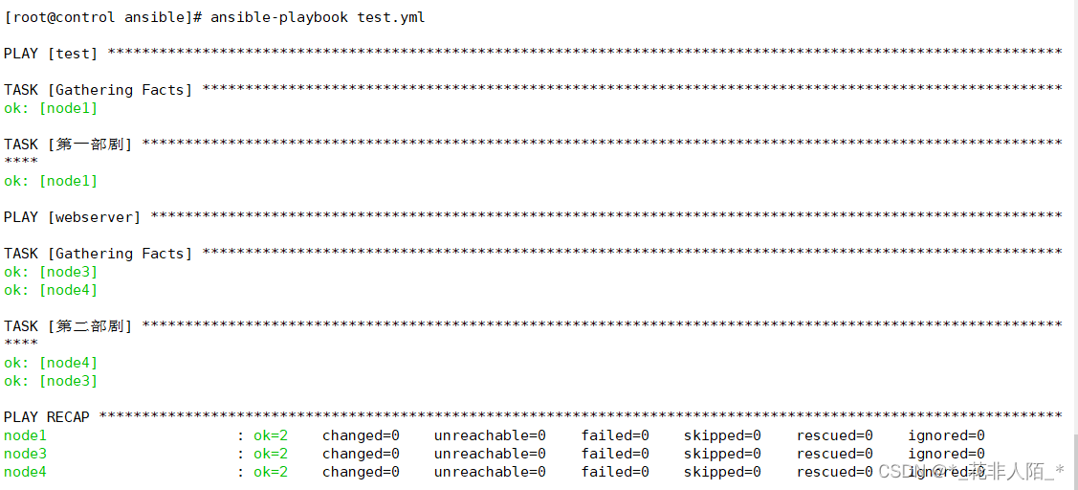Select the PLAY [webserver] header line
The height and width of the screenshot is (490, 1078).
pos(72,217)
